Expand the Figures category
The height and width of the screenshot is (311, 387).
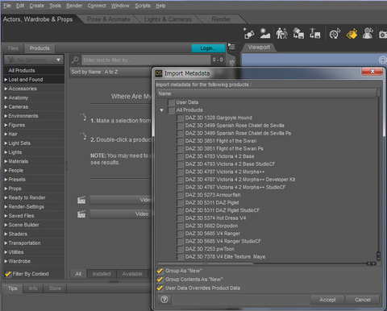pyautogui.click(x=6, y=125)
